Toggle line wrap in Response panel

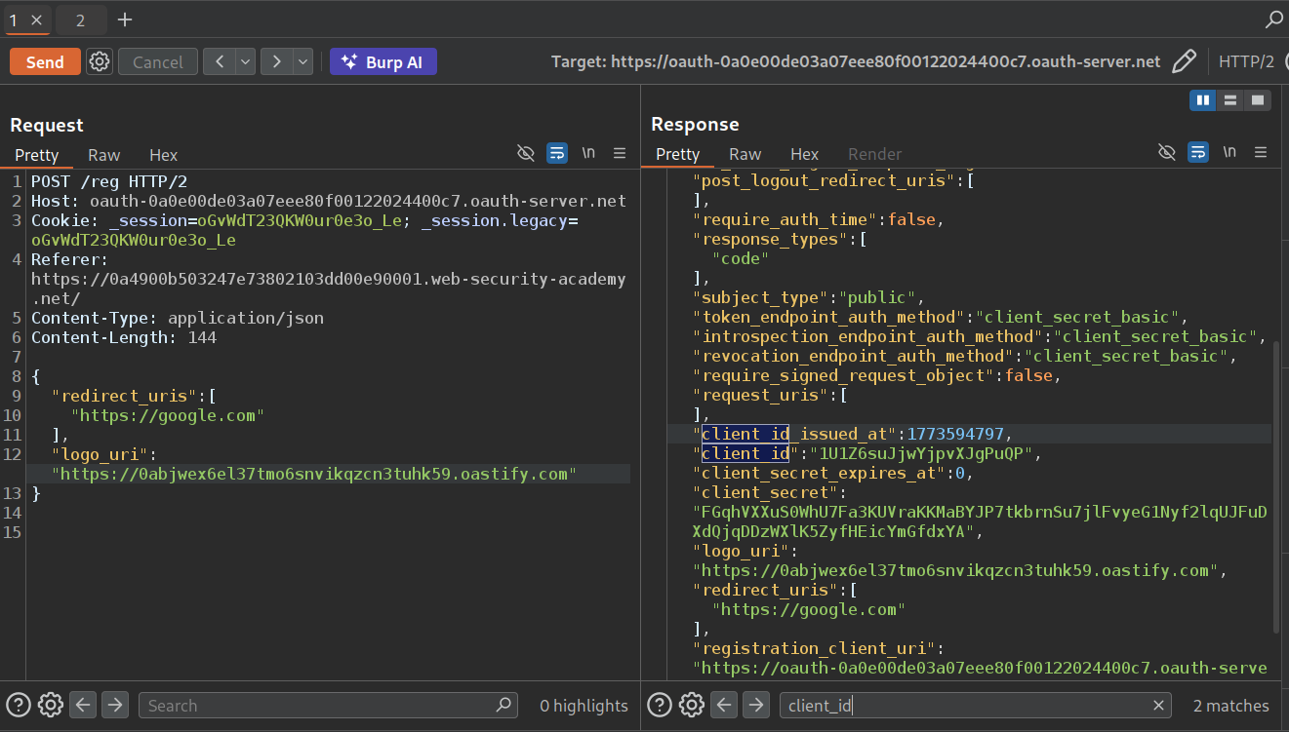pyautogui.click(x=1198, y=152)
